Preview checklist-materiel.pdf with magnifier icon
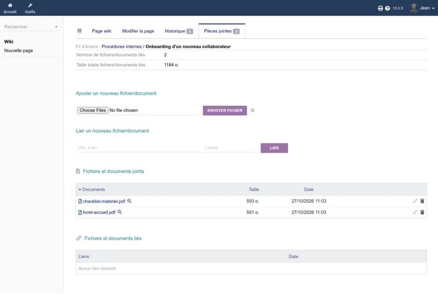This screenshot has width=438, height=294. 129,201
